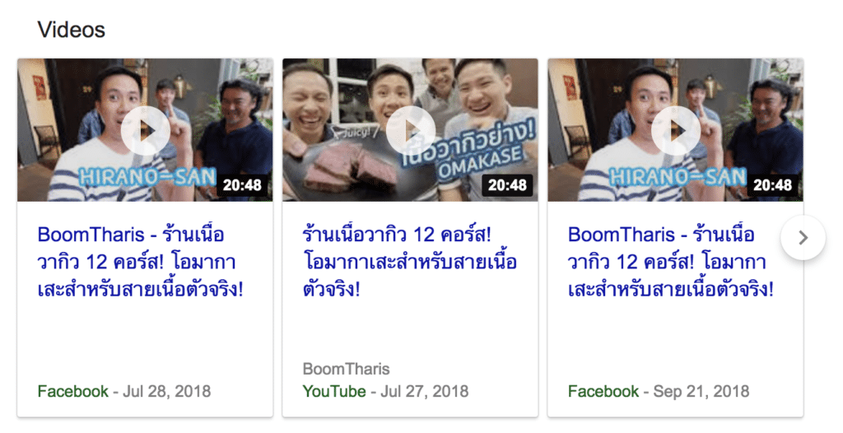The height and width of the screenshot is (433, 843).
Task: Click the gray BoomTharis channel name
Action: (347, 369)
